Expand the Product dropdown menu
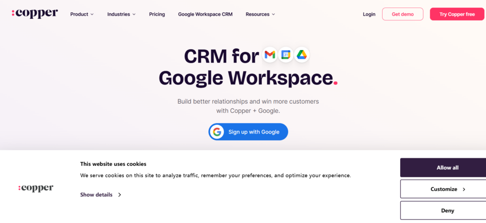 coord(82,14)
